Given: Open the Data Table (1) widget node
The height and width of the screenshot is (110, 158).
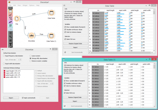Looking at the screenshot, I should 52,35.
